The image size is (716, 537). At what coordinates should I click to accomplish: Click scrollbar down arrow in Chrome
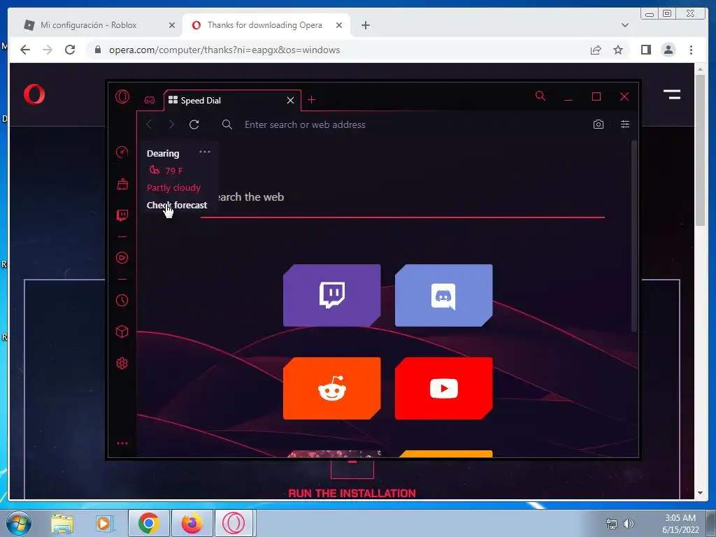pyautogui.click(x=700, y=493)
